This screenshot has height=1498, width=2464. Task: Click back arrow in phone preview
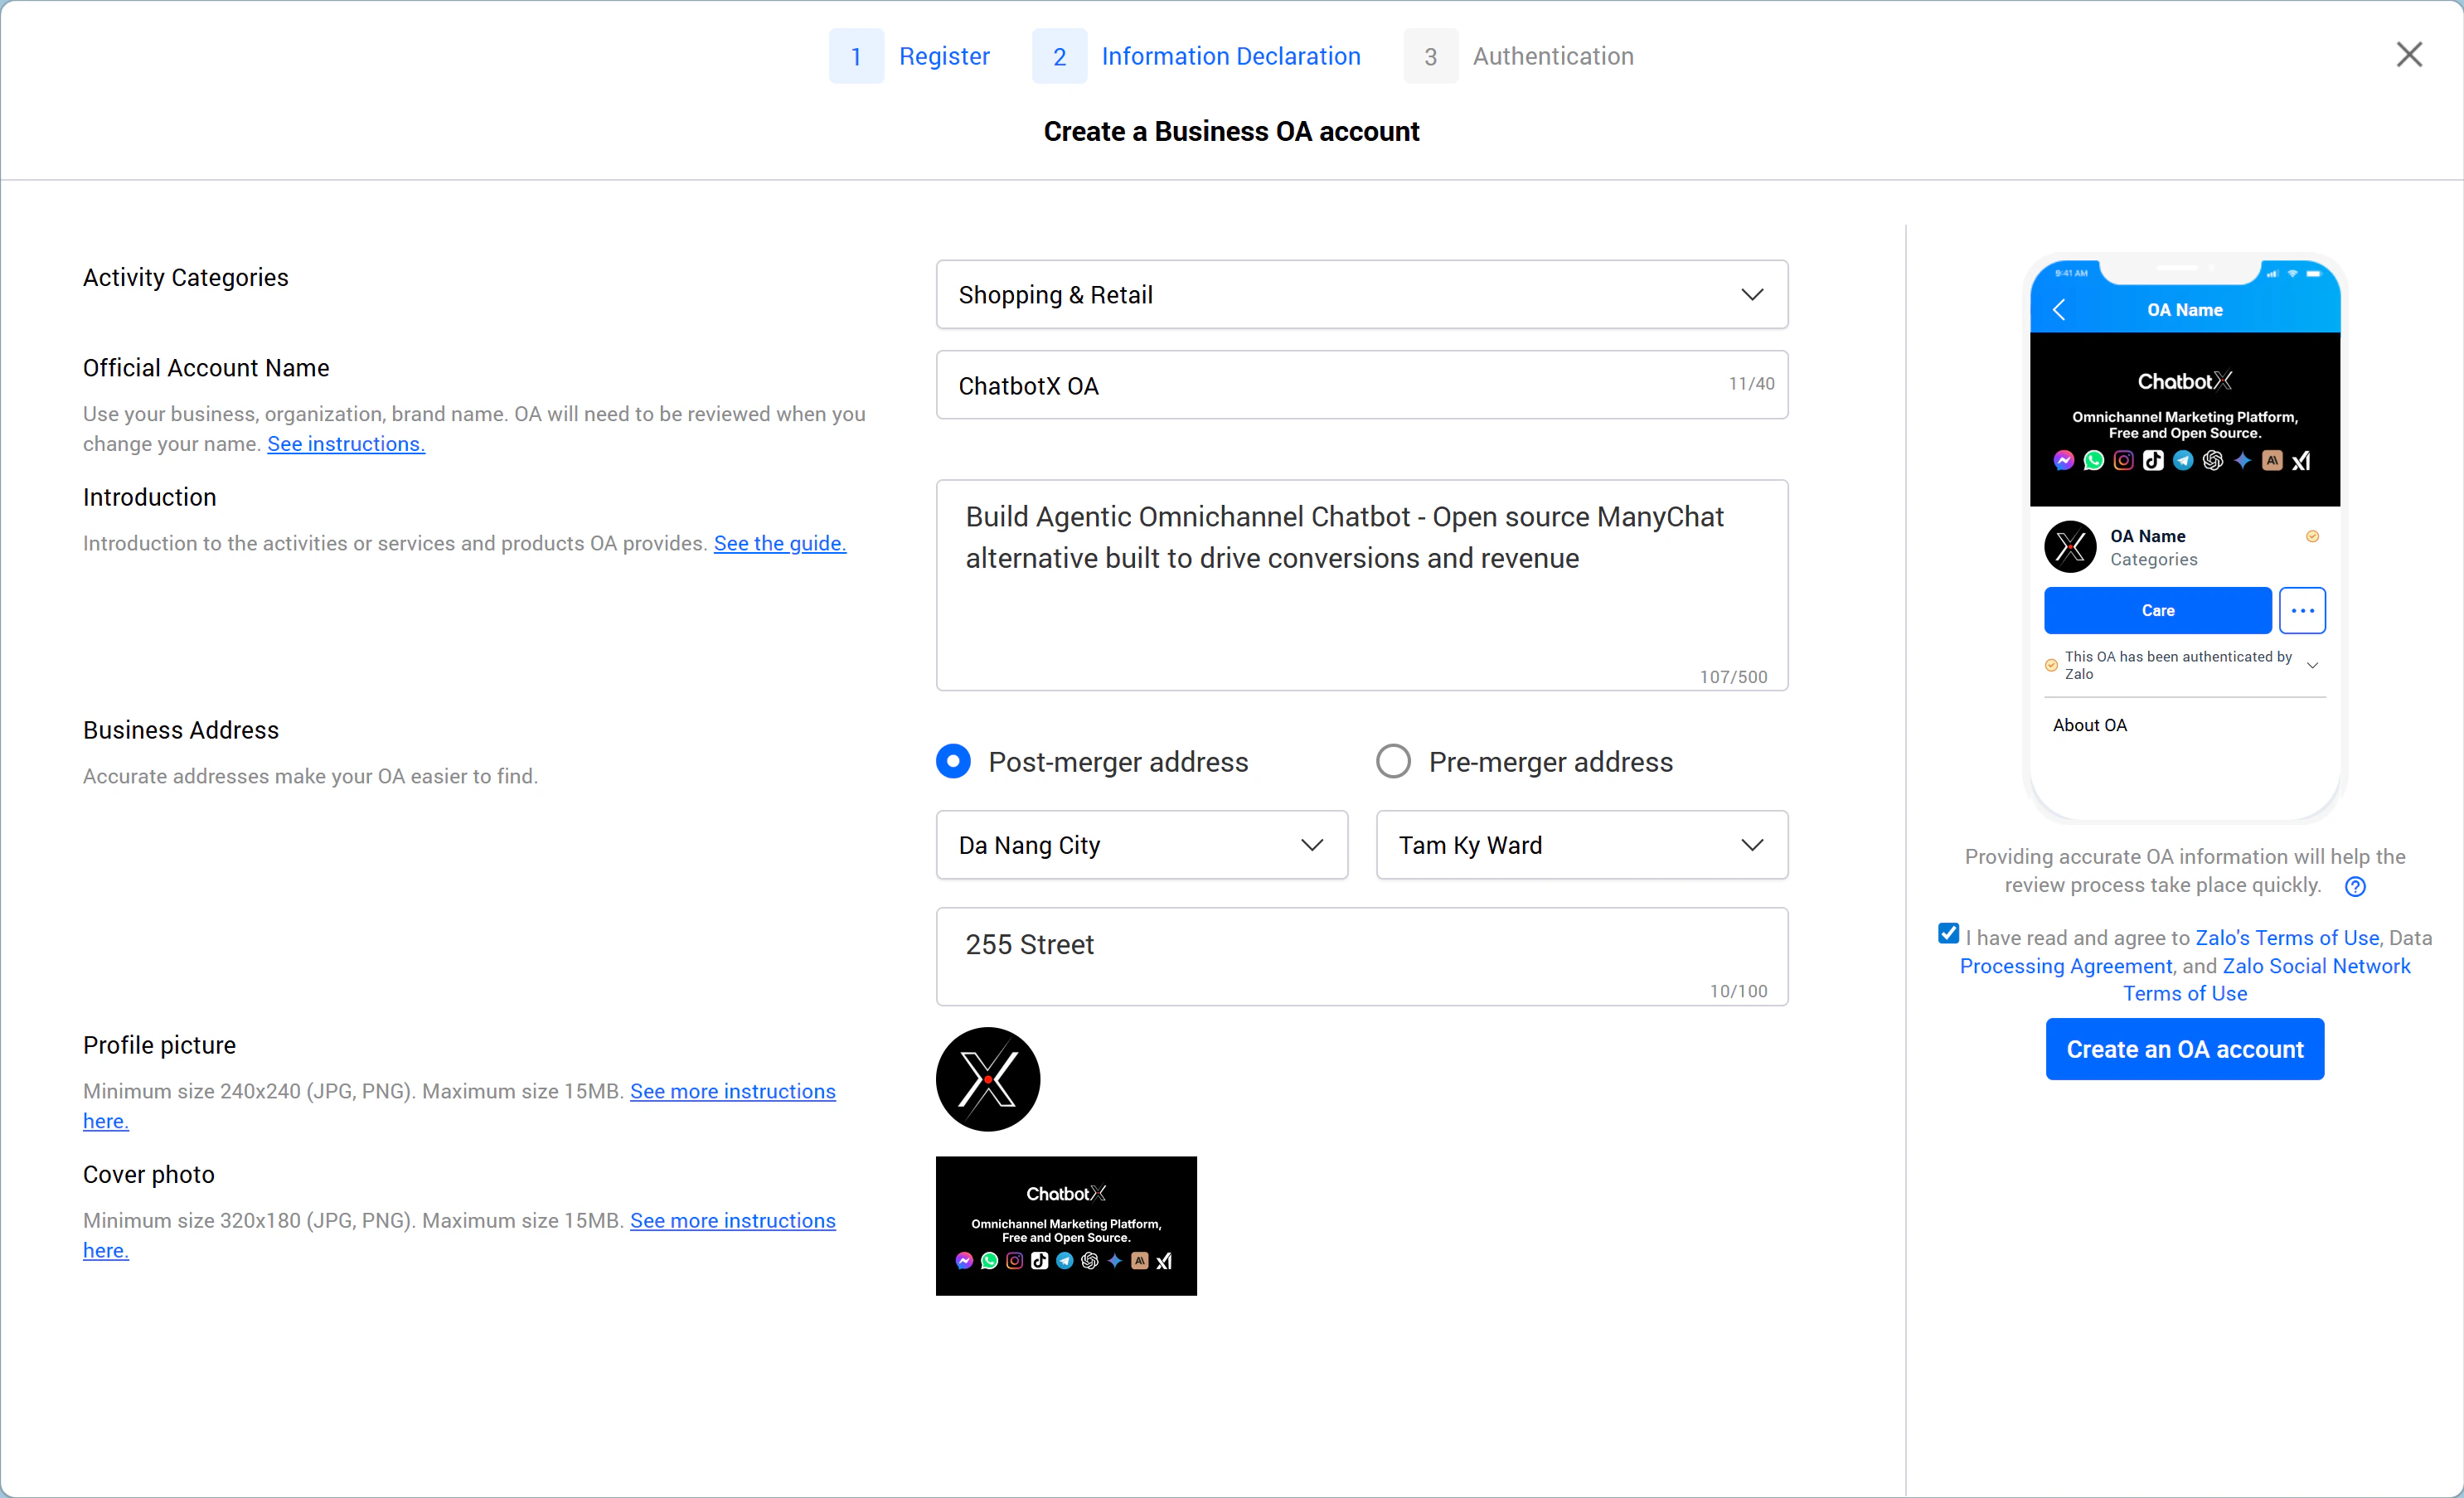click(2058, 309)
